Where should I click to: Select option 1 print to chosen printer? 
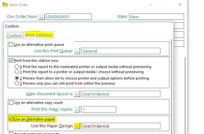17,72
